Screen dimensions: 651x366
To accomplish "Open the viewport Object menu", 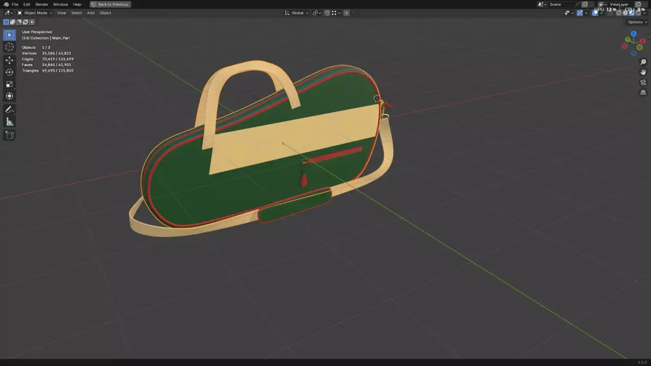I will coord(105,13).
